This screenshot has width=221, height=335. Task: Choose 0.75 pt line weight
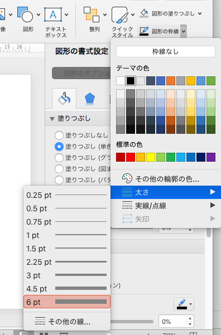coord(67,222)
